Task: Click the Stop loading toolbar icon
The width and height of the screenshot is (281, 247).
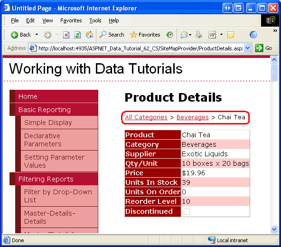Action: (66, 35)
